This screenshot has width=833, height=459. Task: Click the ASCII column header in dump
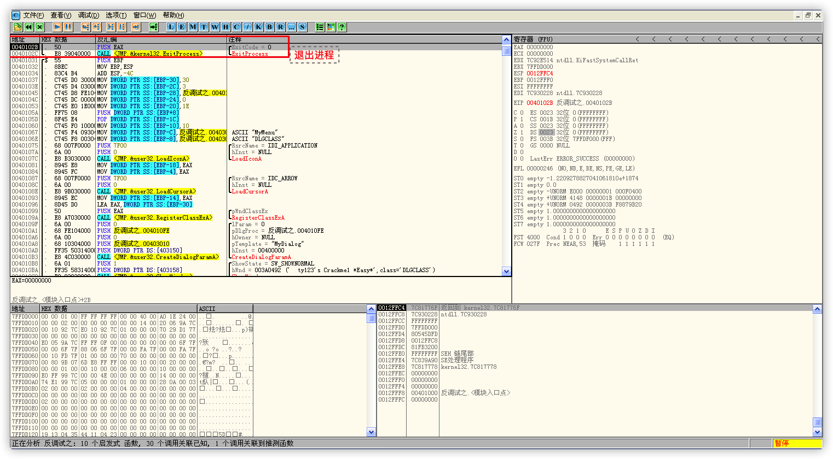pyautogui.click(x=207, y=309)
